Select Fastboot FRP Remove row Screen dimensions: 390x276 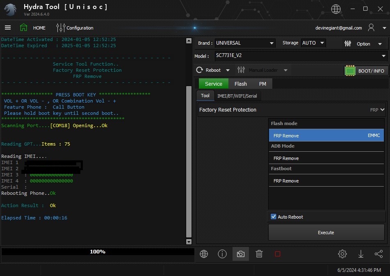[x=326, y=181]
